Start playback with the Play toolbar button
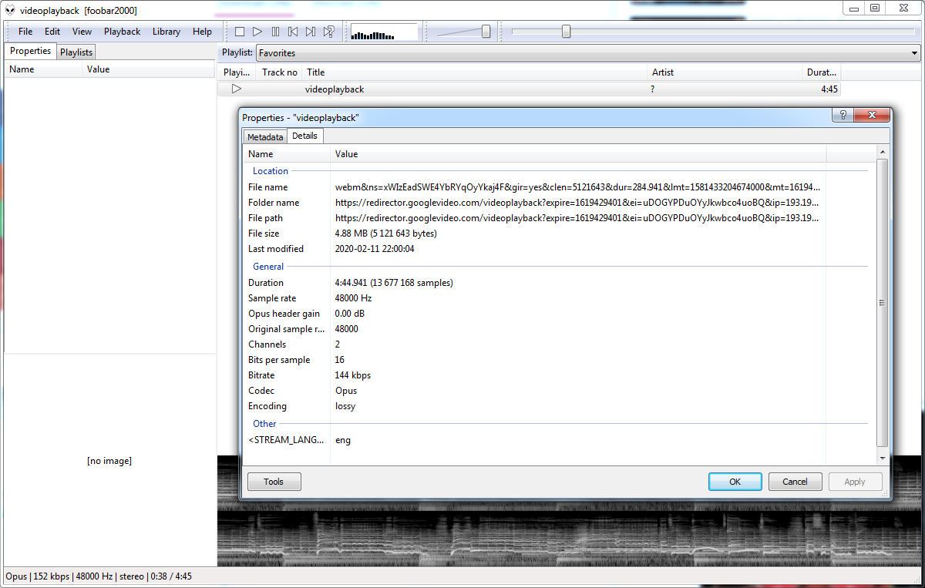Screen dimensions: 925x588 click(x=257, y=32)
